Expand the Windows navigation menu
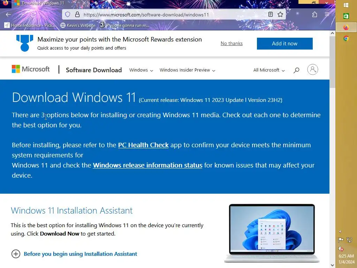Image resolution: width=357 pixels, height=268 pixels. pos(141,70)
